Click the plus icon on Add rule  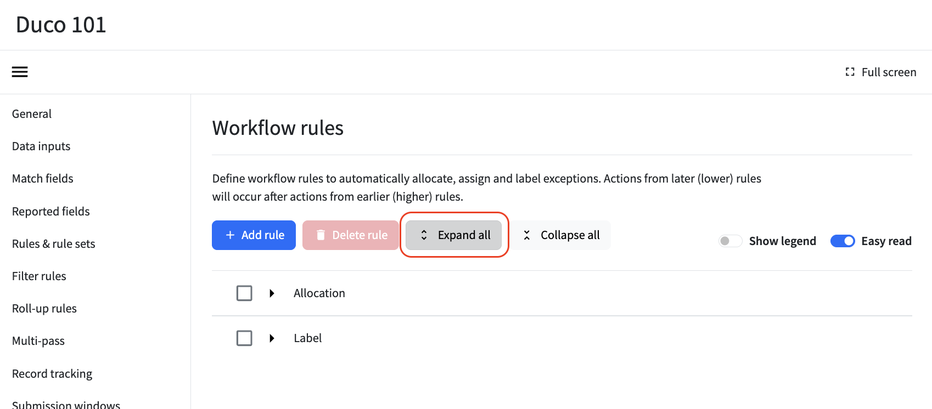(x=231, y=235)
